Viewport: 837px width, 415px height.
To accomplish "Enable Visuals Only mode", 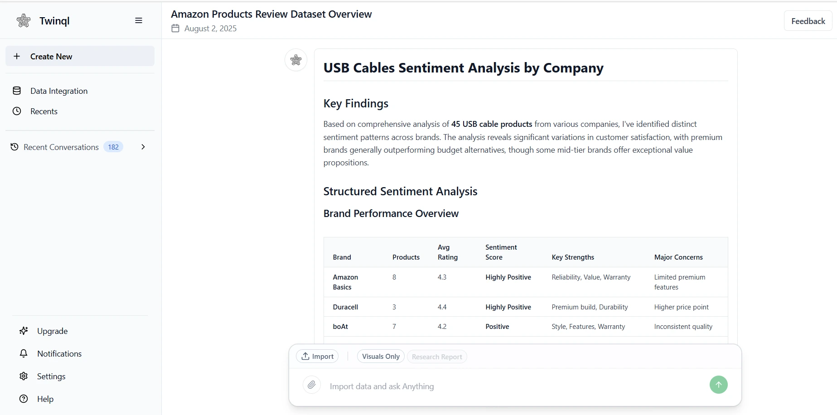I will [x=380, y=357].
